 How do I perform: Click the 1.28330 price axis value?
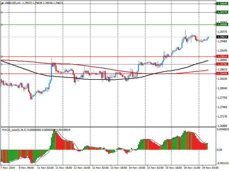tap(222, 79)
